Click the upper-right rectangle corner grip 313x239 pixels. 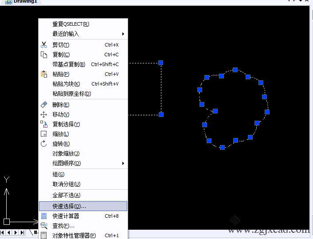point(160,63)
